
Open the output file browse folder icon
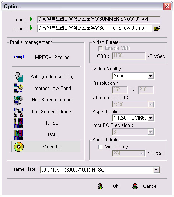pos(157,28)
